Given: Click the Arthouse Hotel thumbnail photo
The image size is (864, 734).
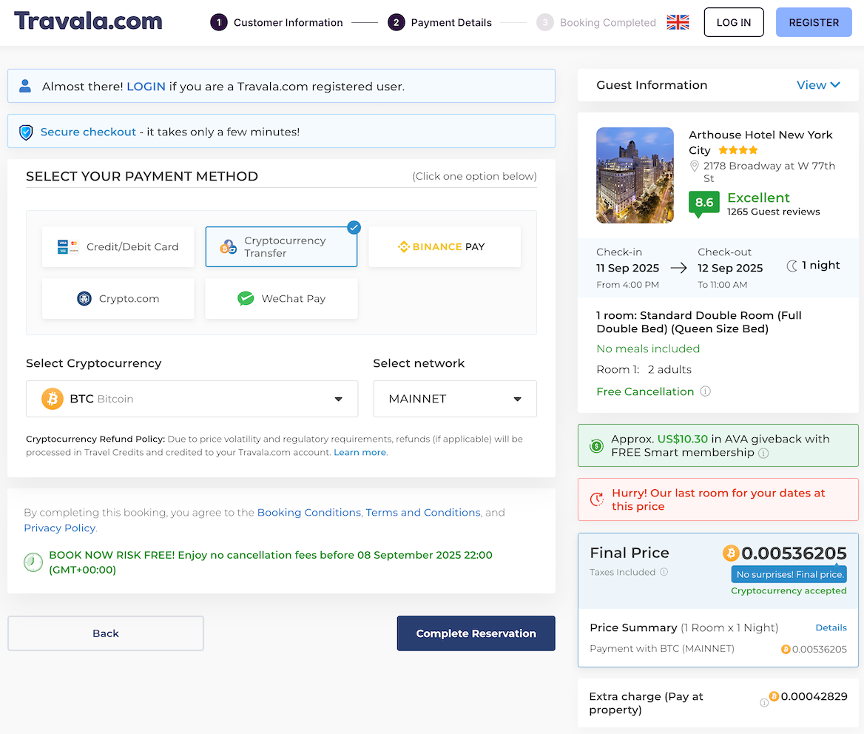Looking at the screenshot, I should click(x=635, y=175).
